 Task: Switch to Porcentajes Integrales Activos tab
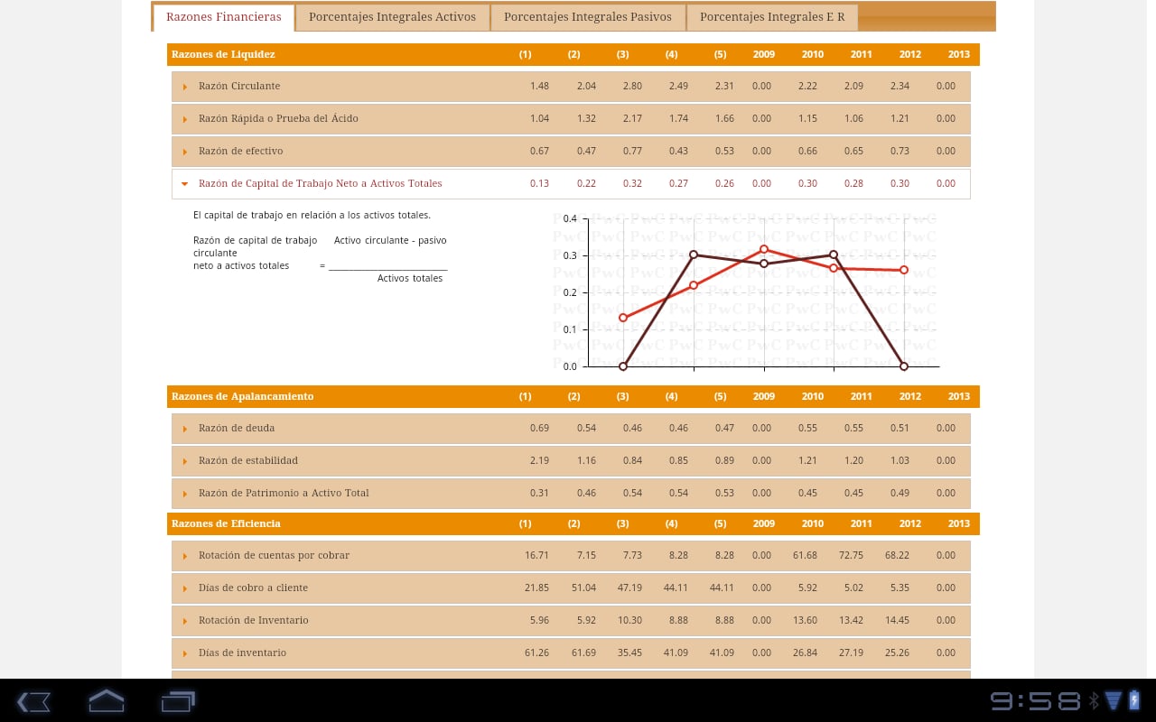[x=392, y=17]
